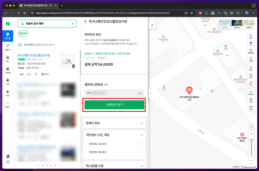Open browser extensions puzzle icon
This screenshot has height=171, width=259.
[238, 13]
